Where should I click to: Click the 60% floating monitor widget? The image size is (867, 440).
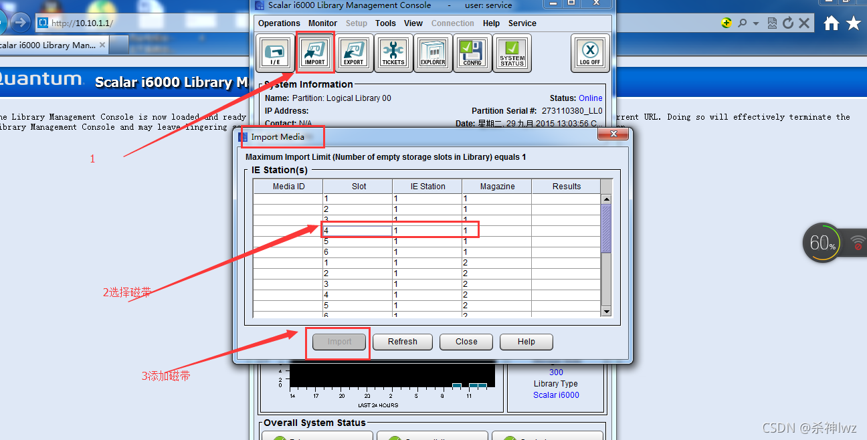[822, 243]
